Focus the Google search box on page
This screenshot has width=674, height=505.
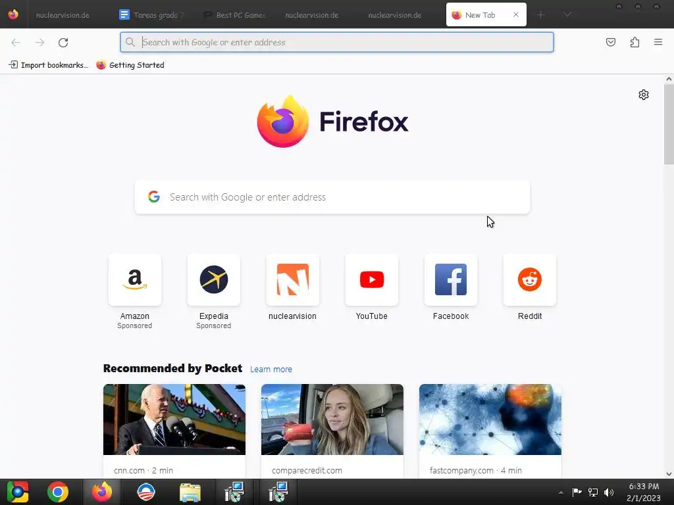(x=332, y=197)
